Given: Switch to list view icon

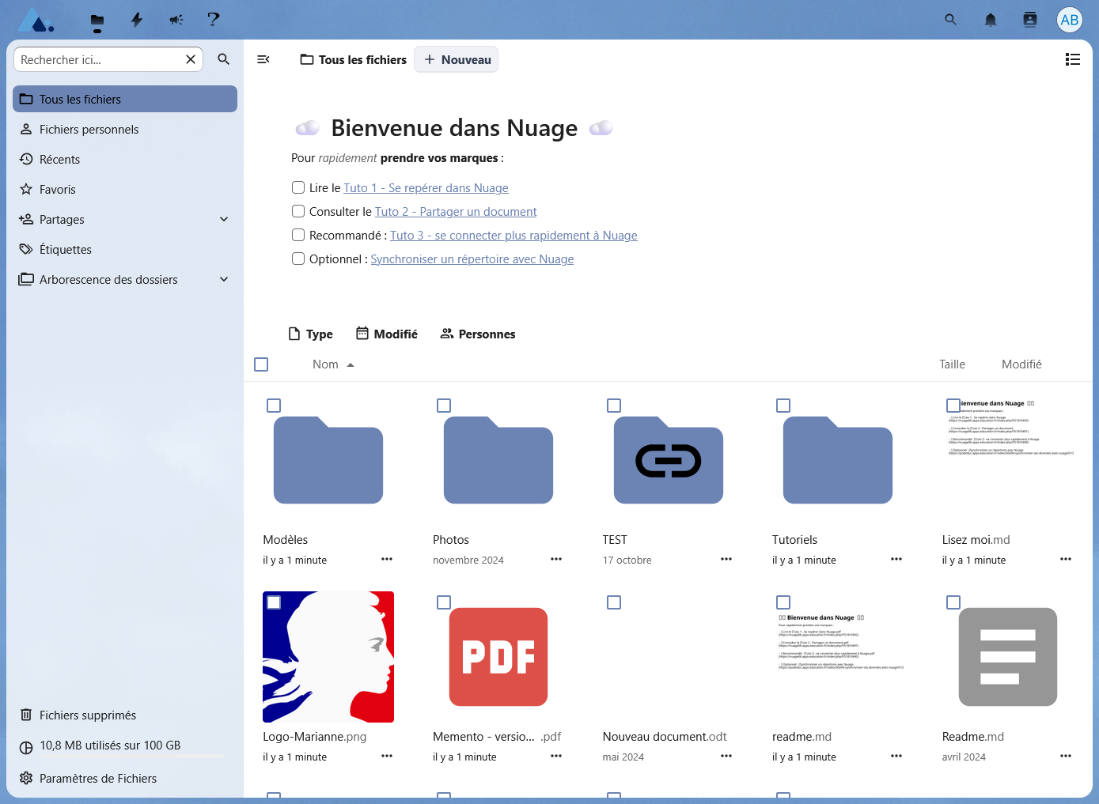Looking at the screenshot, I should click(x=1073, y=59).
